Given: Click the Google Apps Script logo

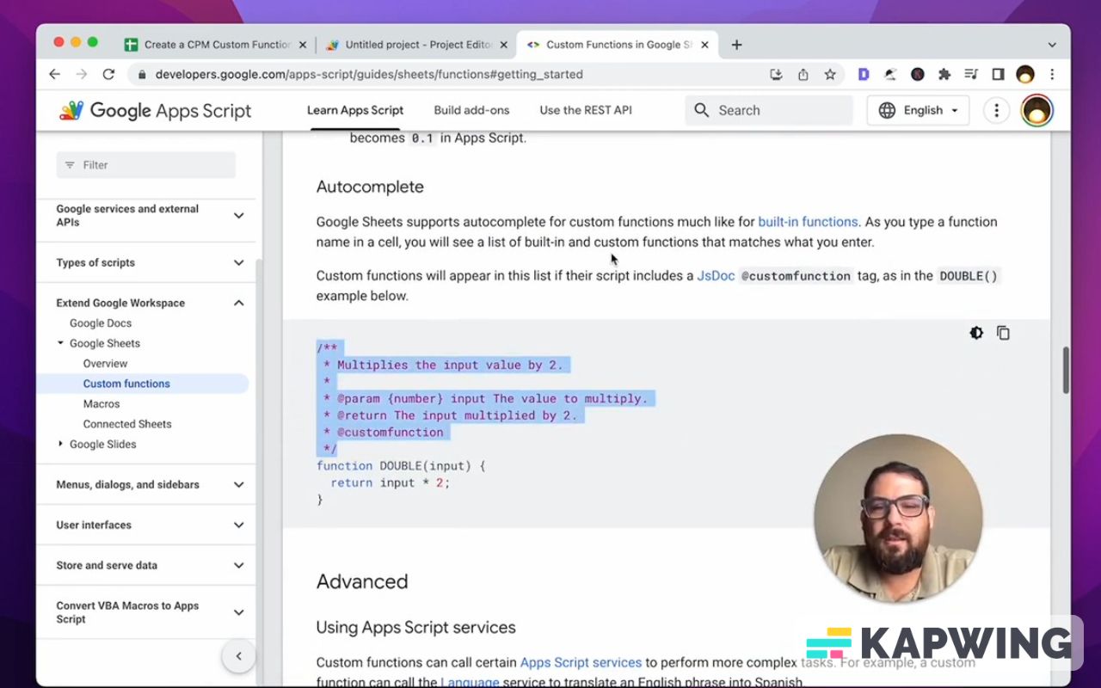Looking at the screenshot, I should [x=156, y=110].
